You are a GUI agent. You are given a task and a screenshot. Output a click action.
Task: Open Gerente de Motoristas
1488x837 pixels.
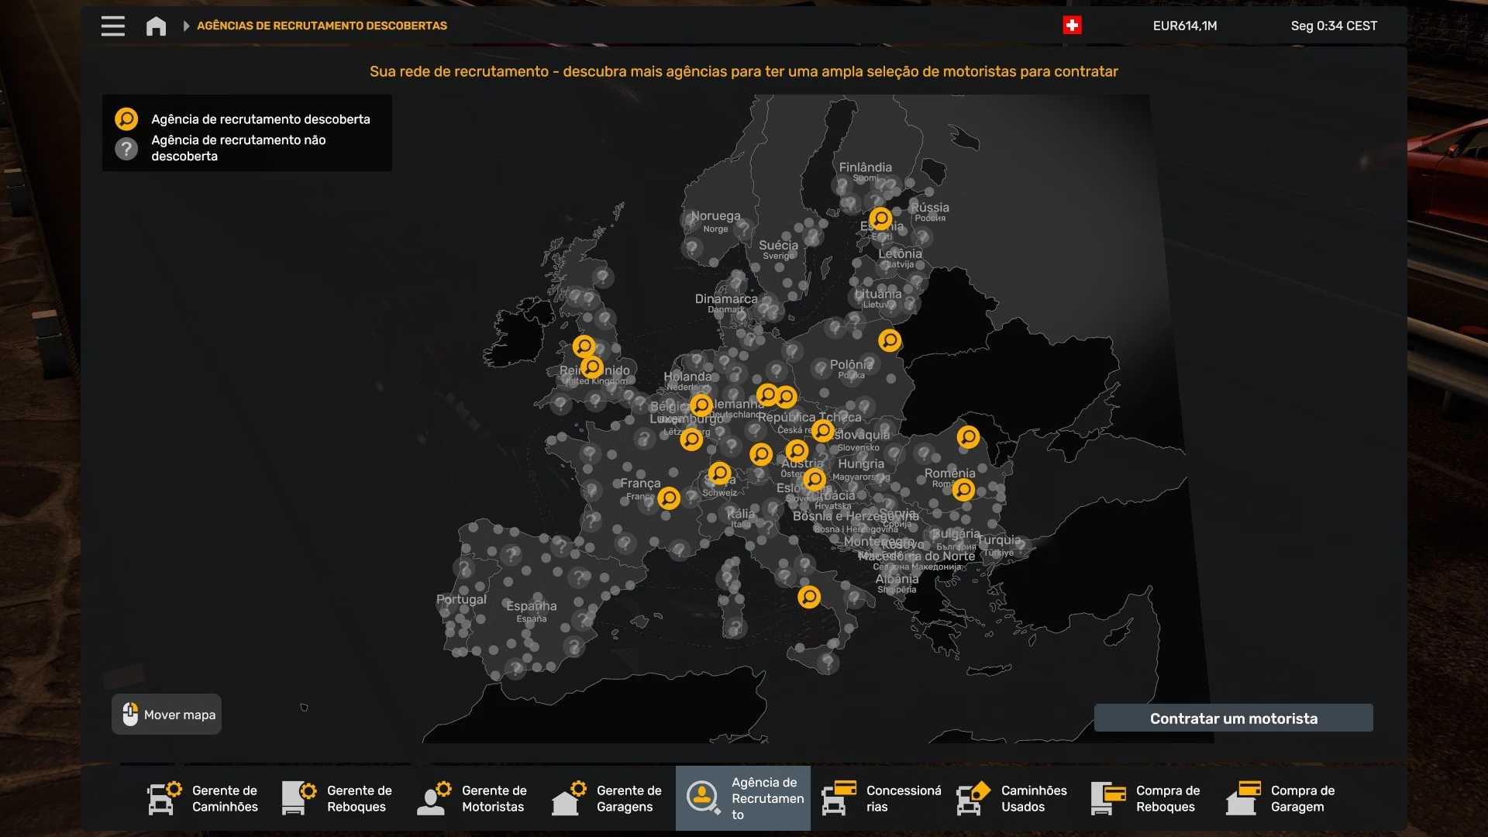pos(473,798)
